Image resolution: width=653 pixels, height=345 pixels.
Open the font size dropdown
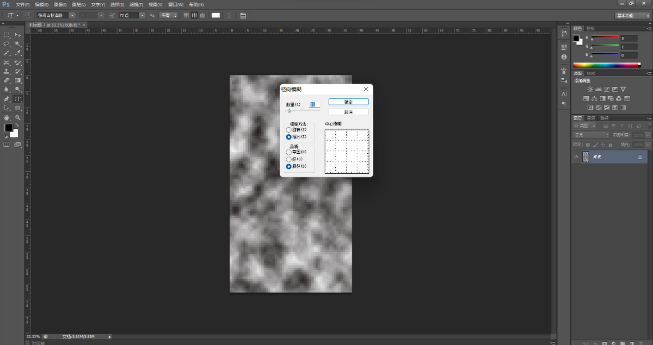143,15
